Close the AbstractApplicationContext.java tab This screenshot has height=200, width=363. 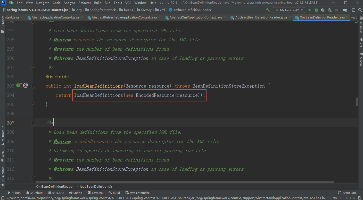click(x=82, y=17)
